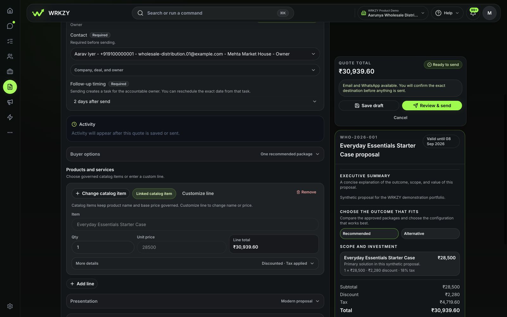Click the Subtotal ₹28,500 summary row
507x317 pixels.
400,287
